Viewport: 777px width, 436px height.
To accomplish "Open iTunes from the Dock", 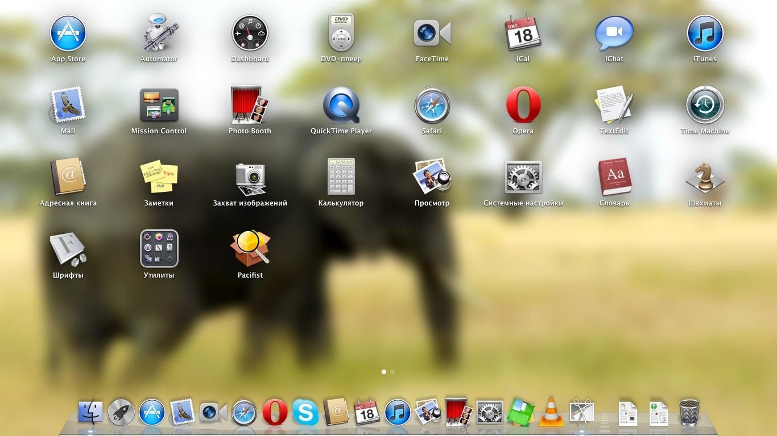I will click(398, 412).
